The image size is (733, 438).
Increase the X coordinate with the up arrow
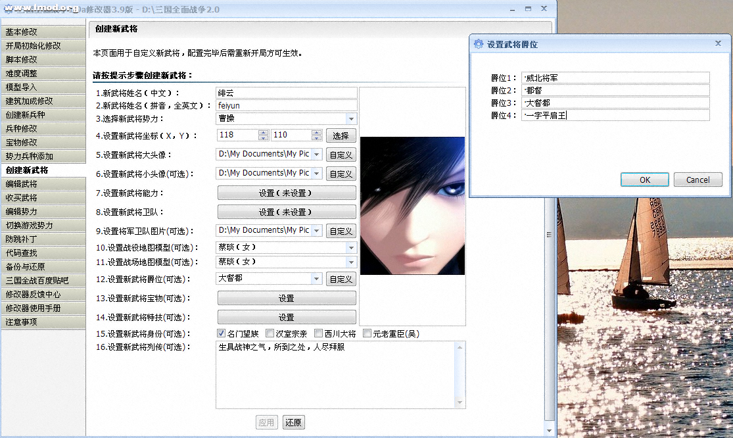tap(263, 132)
